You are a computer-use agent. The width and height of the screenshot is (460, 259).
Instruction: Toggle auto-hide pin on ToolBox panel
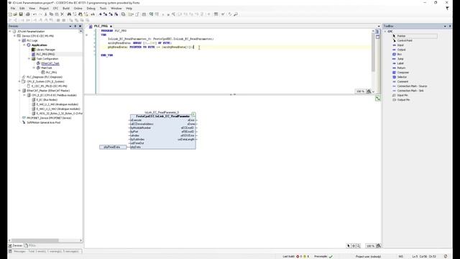(450, 26)
